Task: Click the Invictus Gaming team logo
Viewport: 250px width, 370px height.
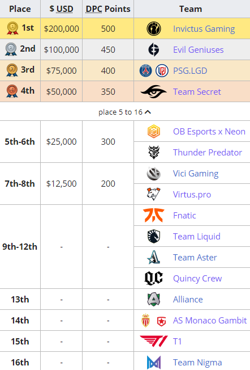Action: (154, 29)
